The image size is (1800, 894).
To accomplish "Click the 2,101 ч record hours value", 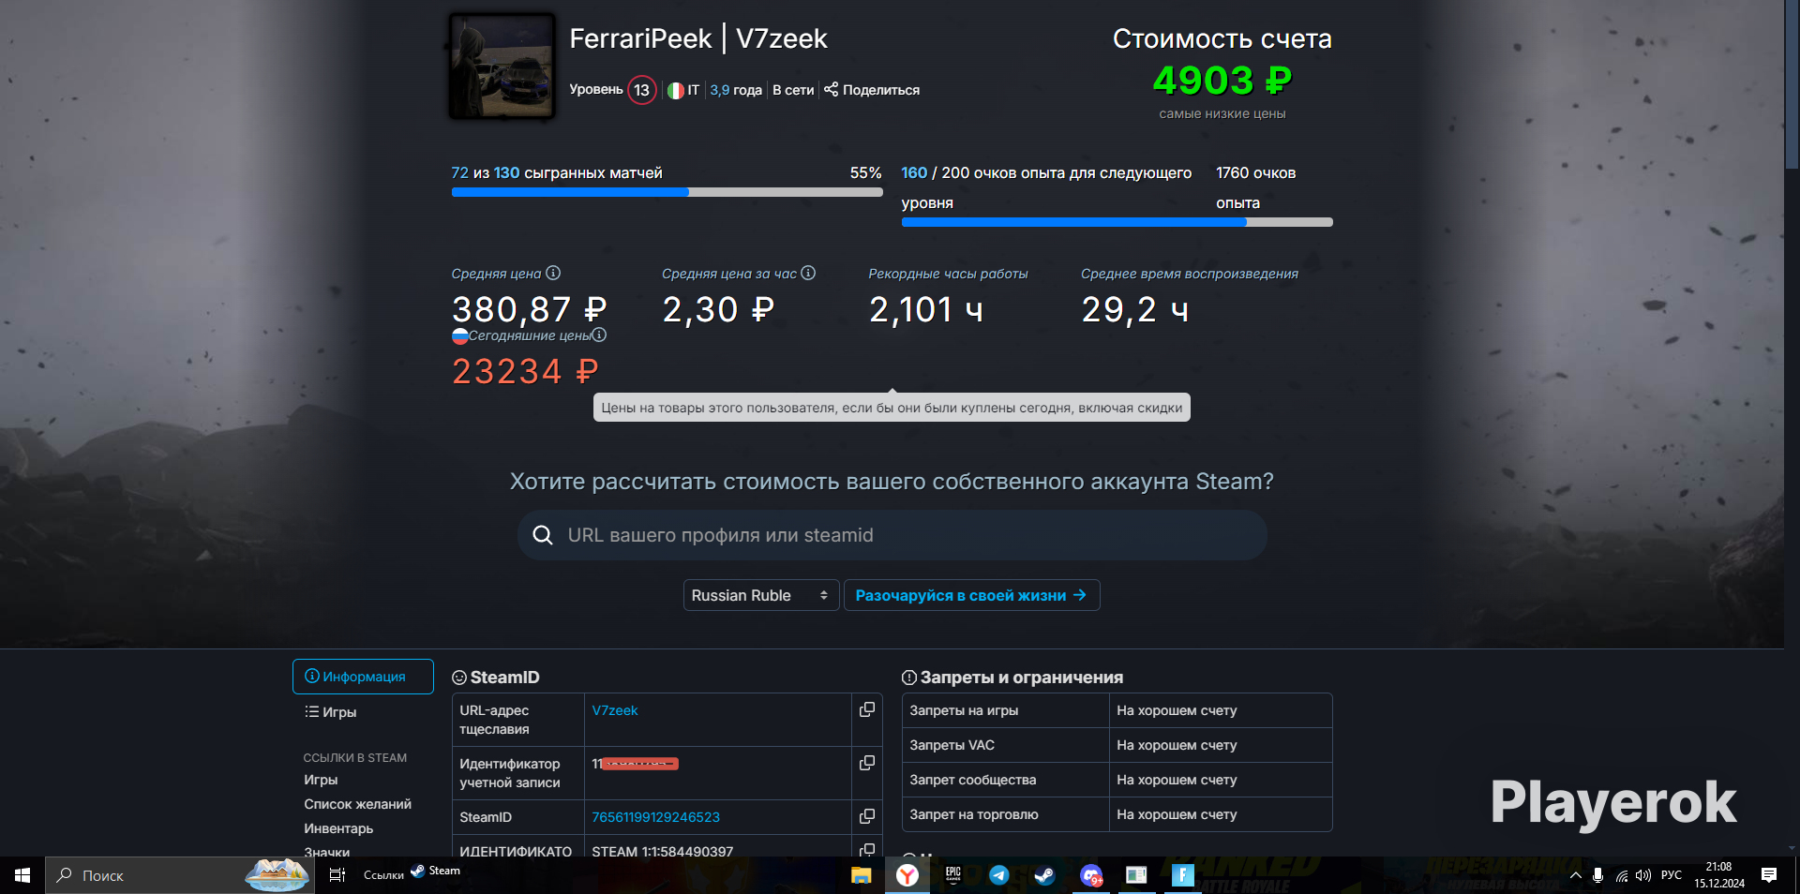I will tap(926, 309).
